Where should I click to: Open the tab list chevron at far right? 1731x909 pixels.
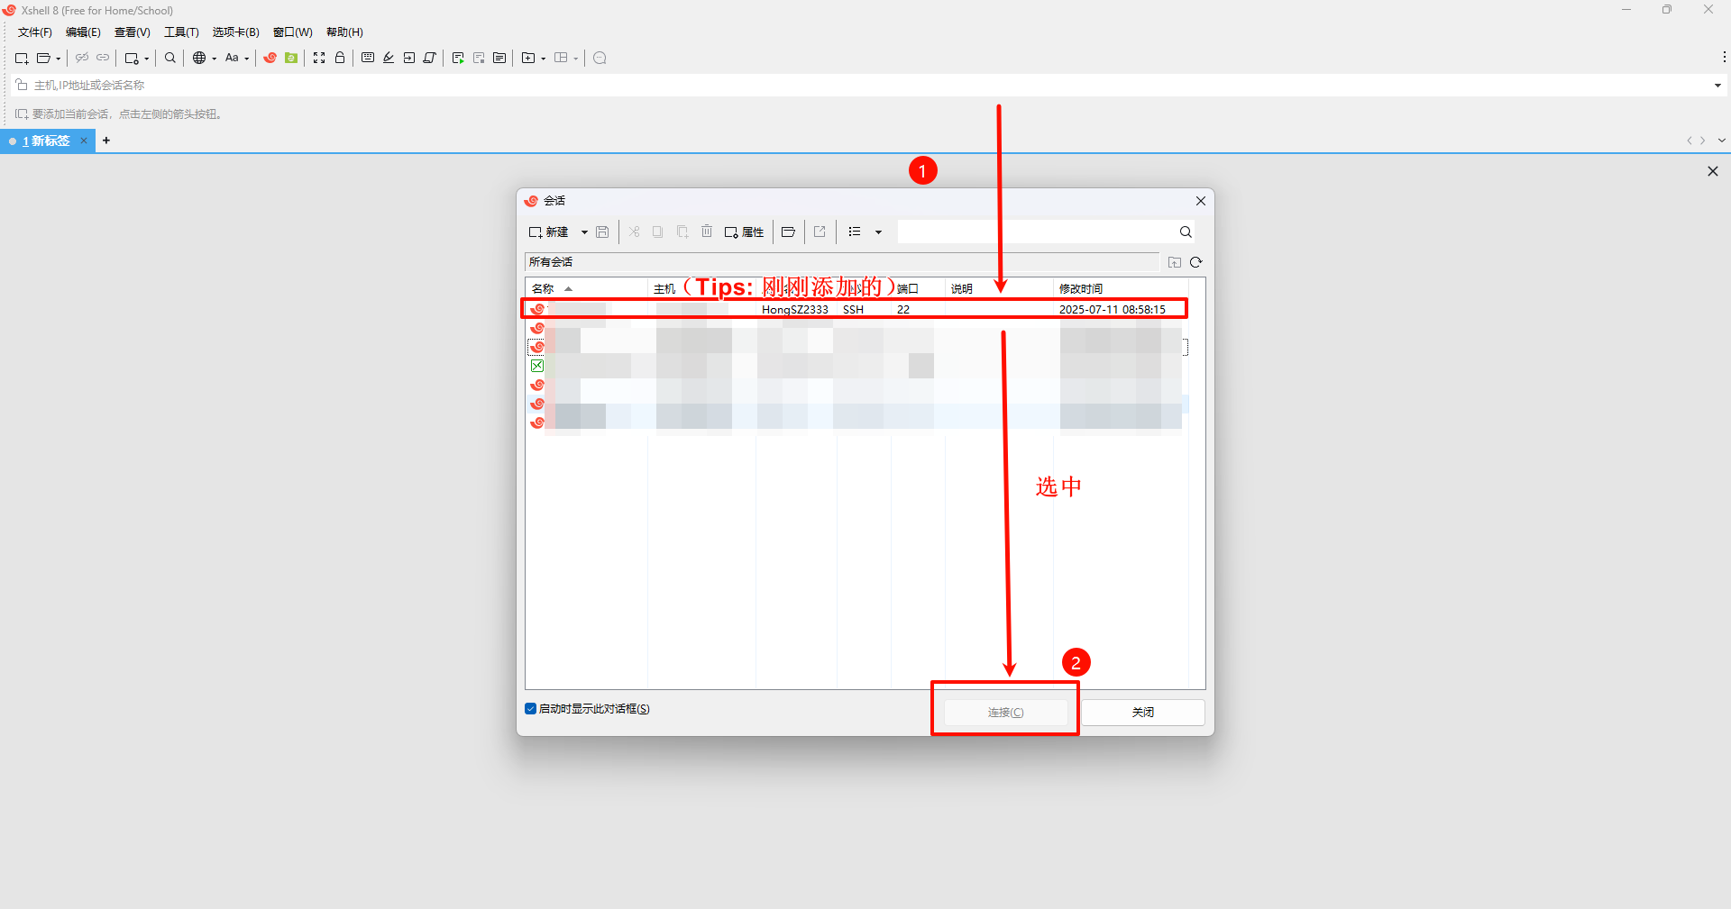pos(1721,141)
